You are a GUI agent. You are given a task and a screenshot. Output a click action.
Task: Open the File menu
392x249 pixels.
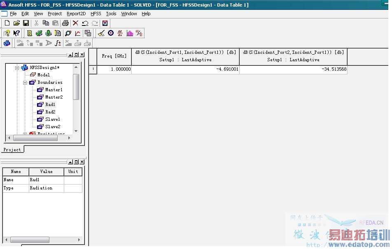tap(13, 14)
